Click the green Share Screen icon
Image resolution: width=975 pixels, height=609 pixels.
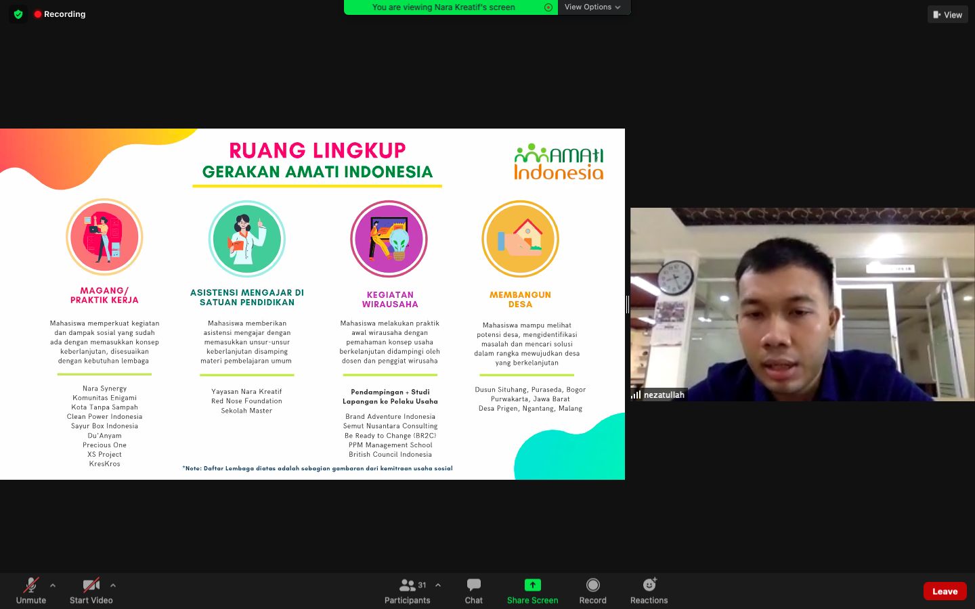(532, 585)
